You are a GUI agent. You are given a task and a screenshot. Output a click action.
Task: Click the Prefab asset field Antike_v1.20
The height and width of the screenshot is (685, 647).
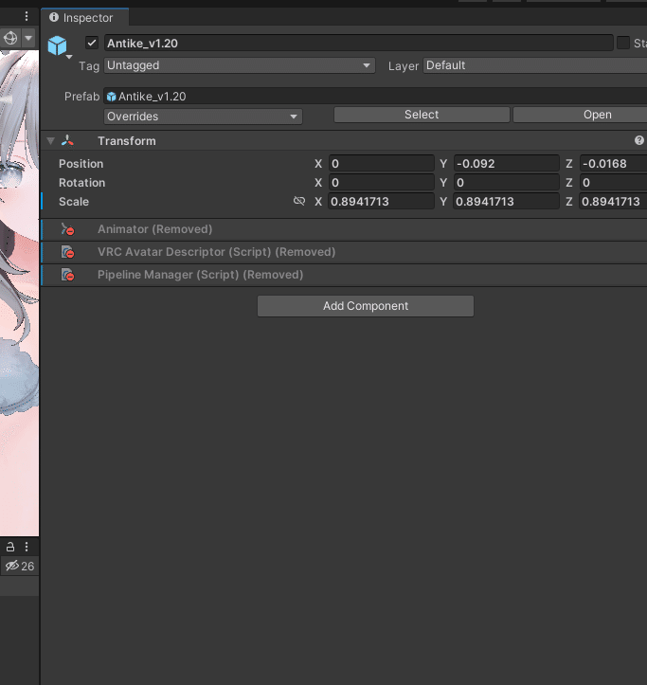point(375,96)
